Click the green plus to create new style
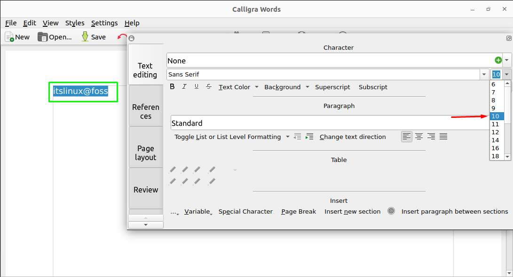This screenshot has height=277, width=513. point(498,60)
